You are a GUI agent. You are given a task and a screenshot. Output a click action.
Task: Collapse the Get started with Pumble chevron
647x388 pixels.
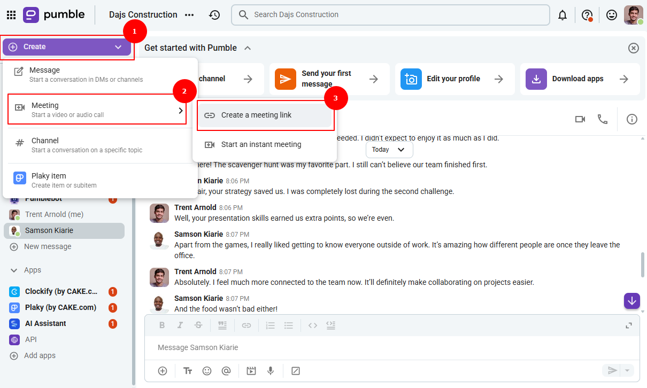tap(248, 48)
